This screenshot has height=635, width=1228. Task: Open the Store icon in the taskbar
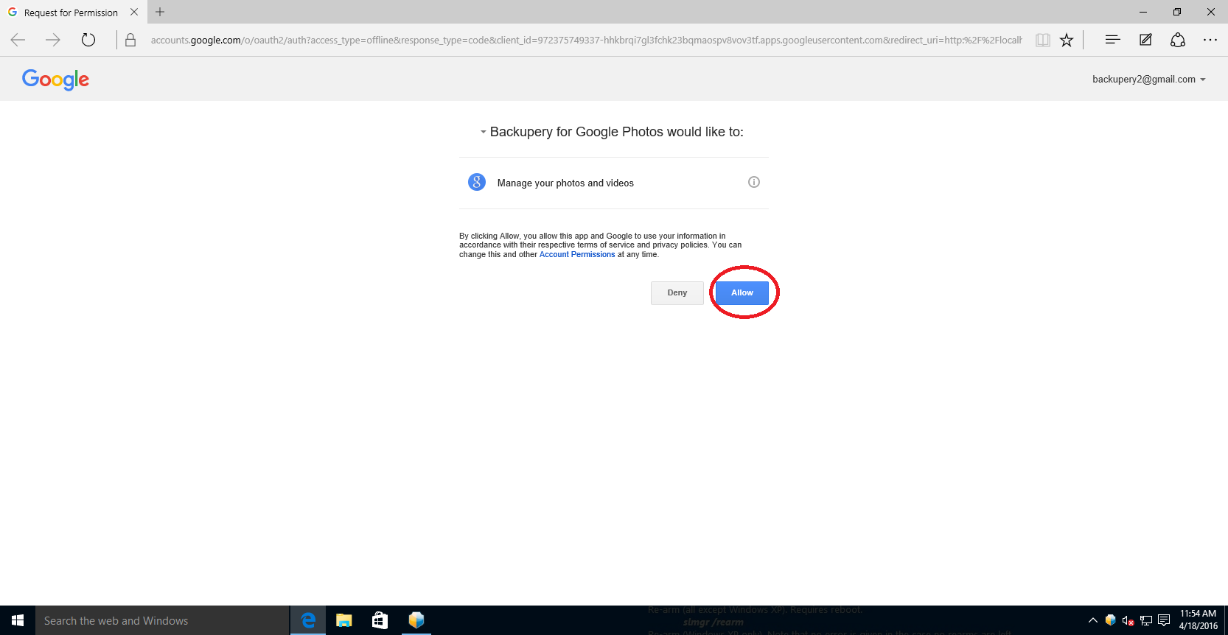click(x=380, y=620)
